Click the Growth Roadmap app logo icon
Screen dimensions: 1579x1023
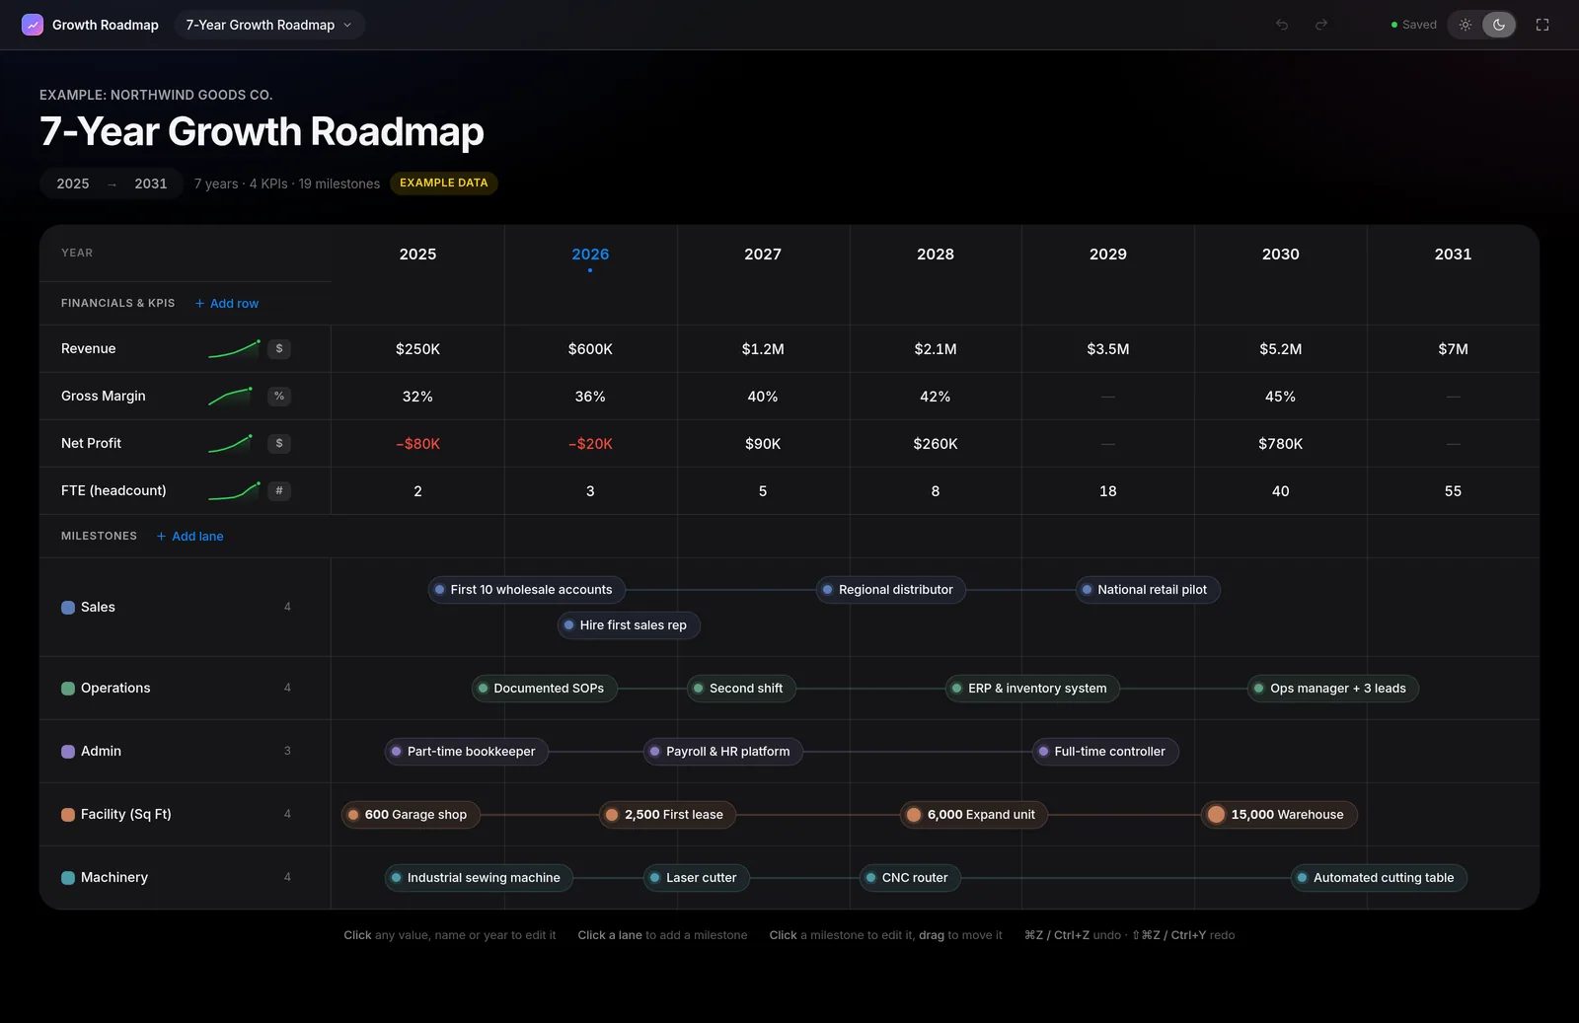coord(33,25)
